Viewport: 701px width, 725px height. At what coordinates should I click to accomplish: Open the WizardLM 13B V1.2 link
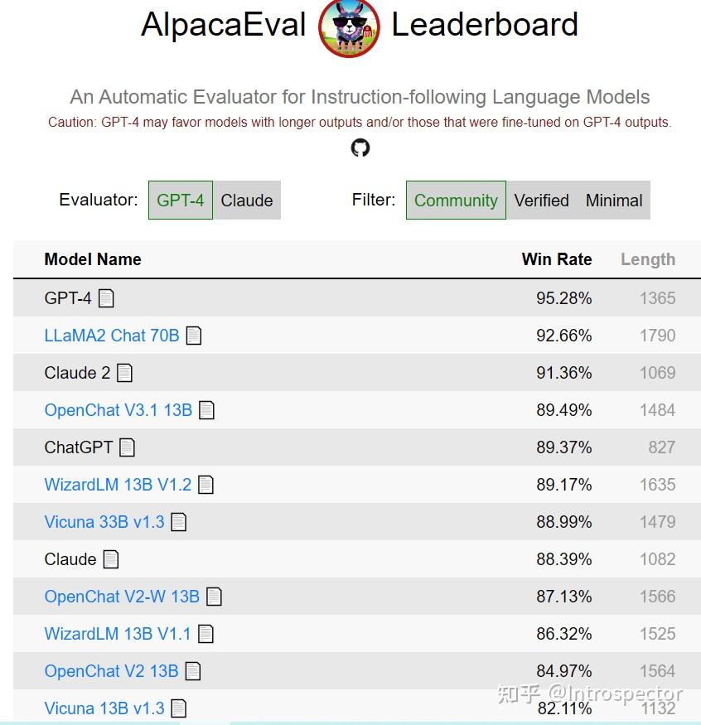(118, 485)
